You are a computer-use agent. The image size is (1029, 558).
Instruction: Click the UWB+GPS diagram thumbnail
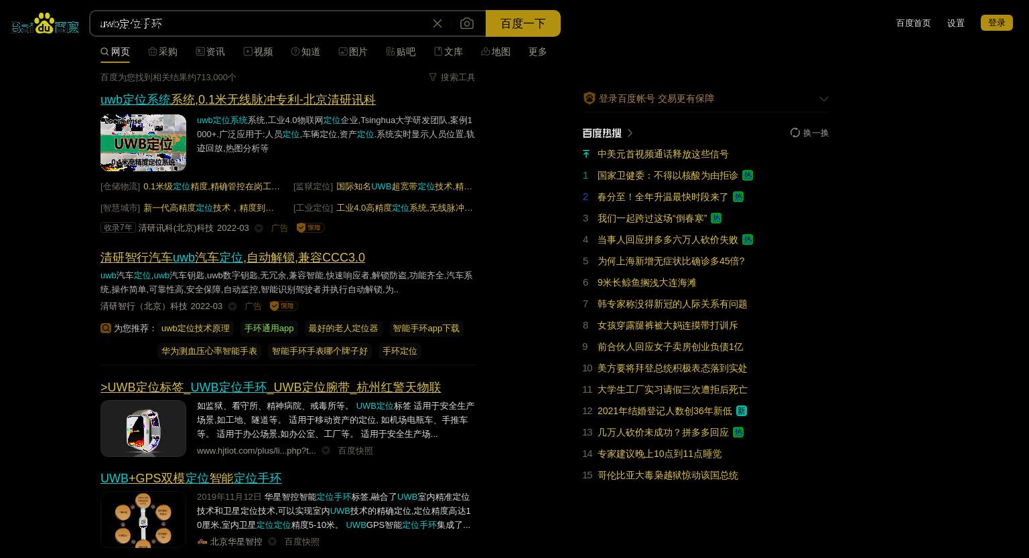point(143,519)
